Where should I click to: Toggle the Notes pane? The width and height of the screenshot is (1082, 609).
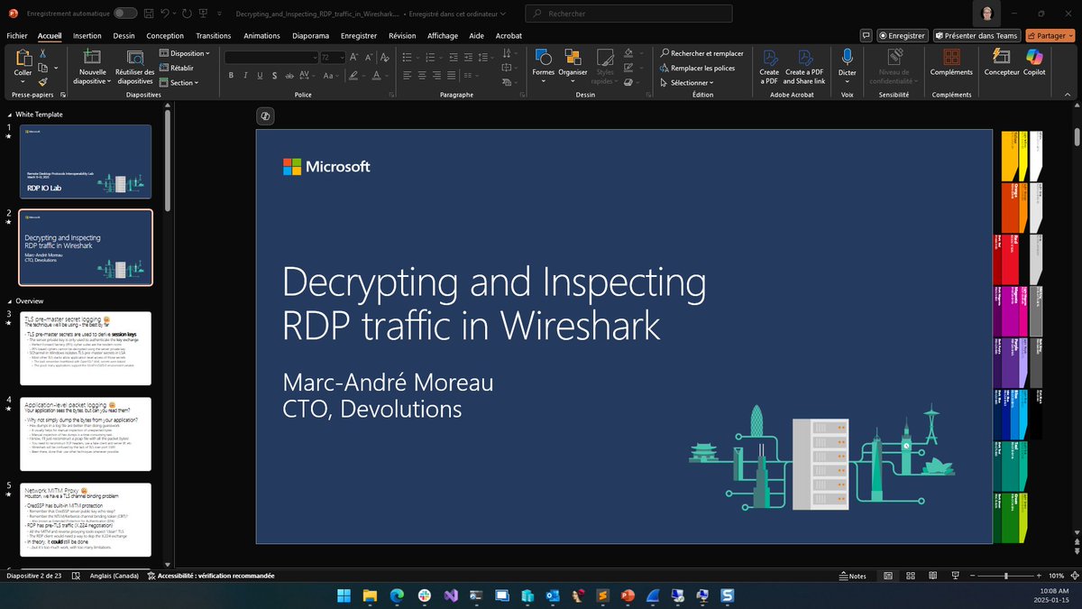coord(852,576)
